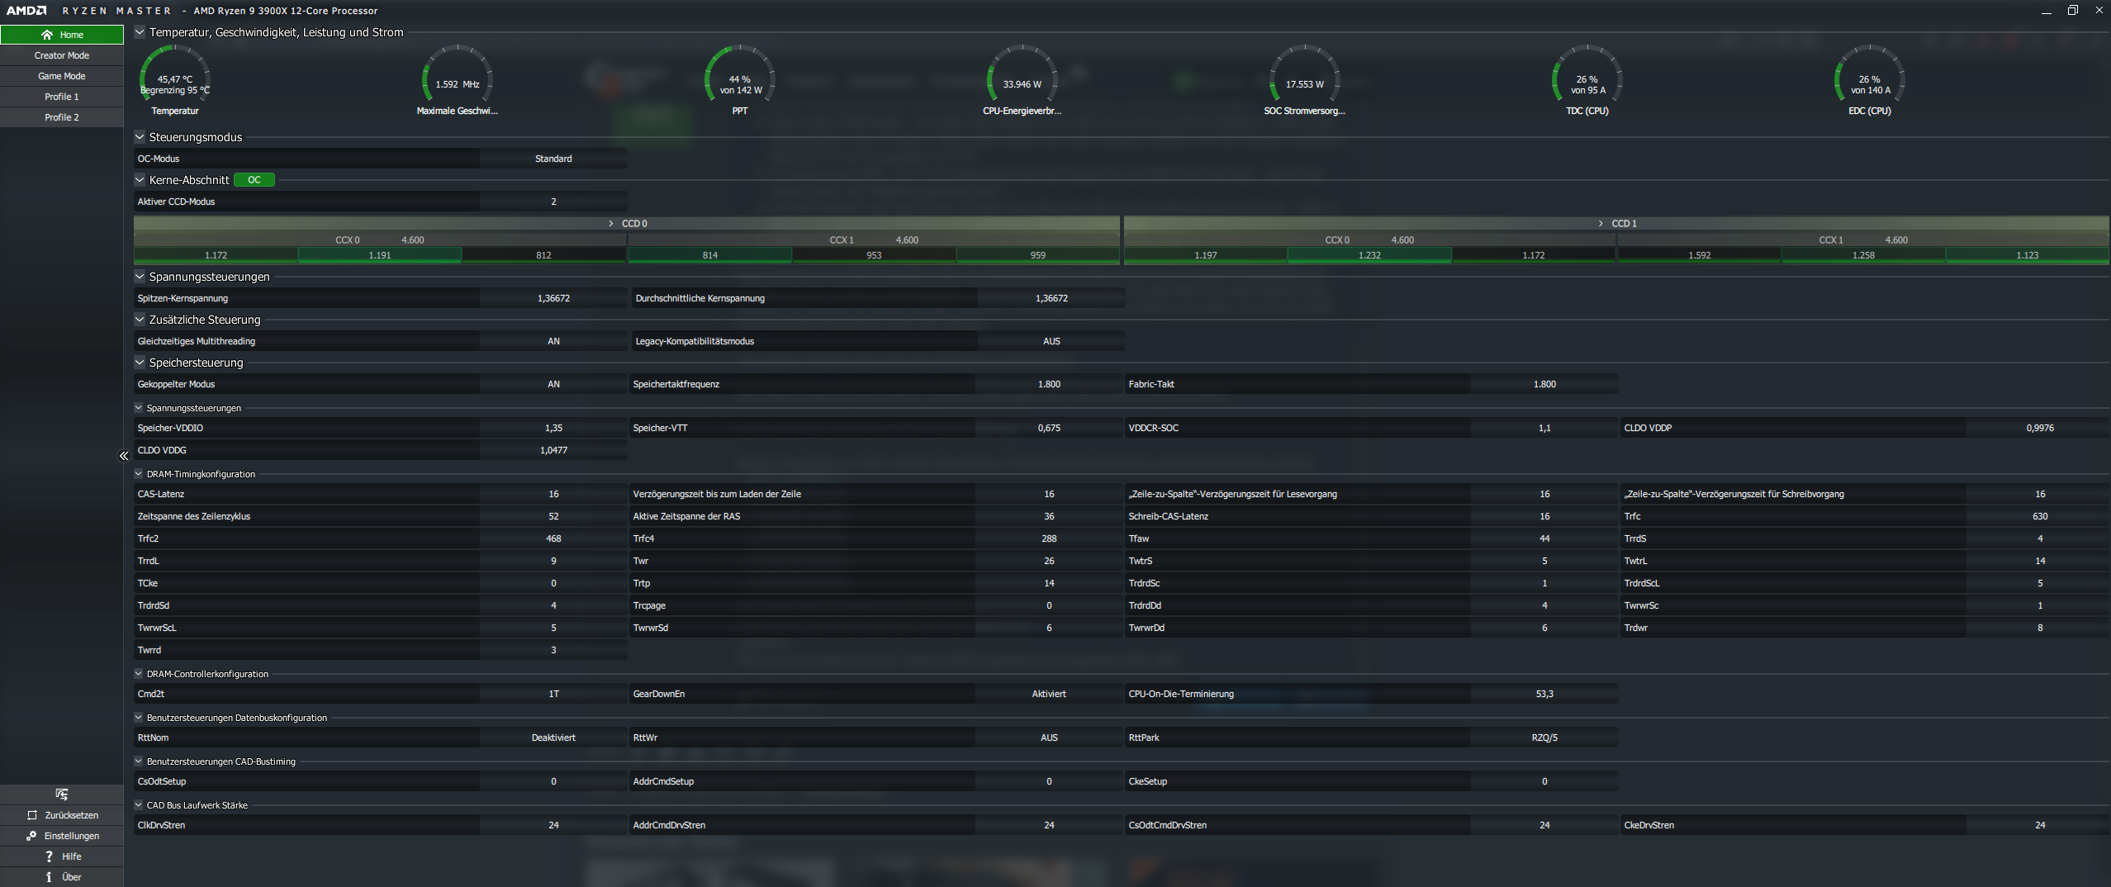Collapse the DRAM-Timingkonfiguration subsection
This screenshot has width=2111, height=887.
coord(139,474)
